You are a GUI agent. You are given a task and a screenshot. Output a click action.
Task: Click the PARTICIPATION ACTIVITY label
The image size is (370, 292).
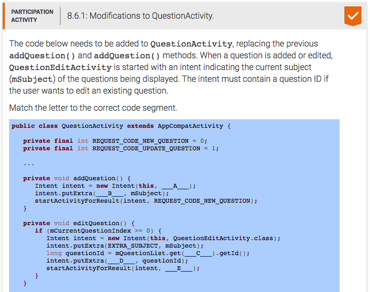point(32,16)
